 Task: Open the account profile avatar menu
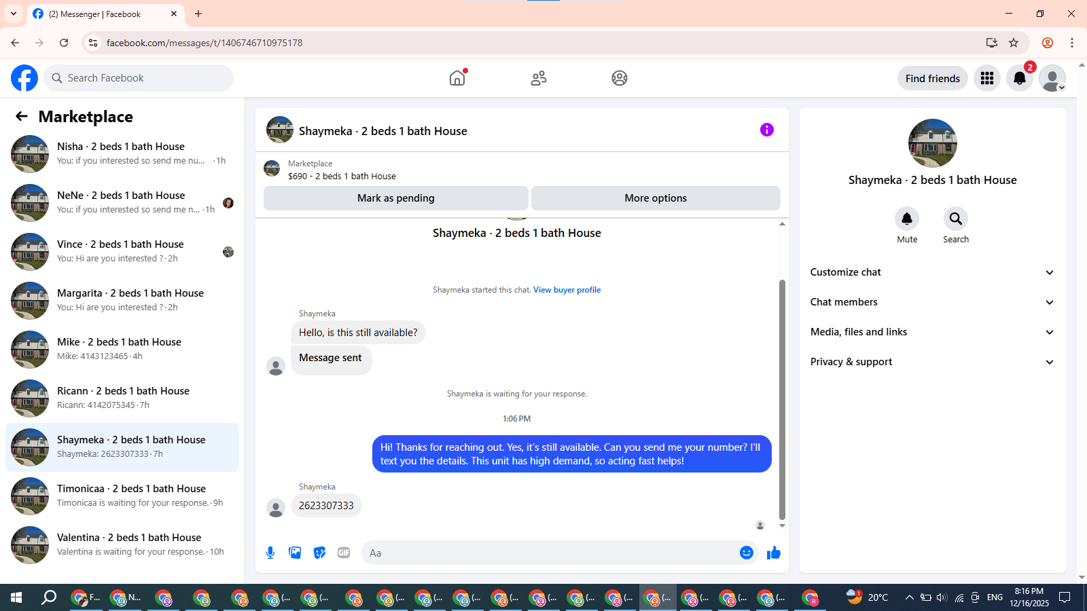pos(1052,78)
